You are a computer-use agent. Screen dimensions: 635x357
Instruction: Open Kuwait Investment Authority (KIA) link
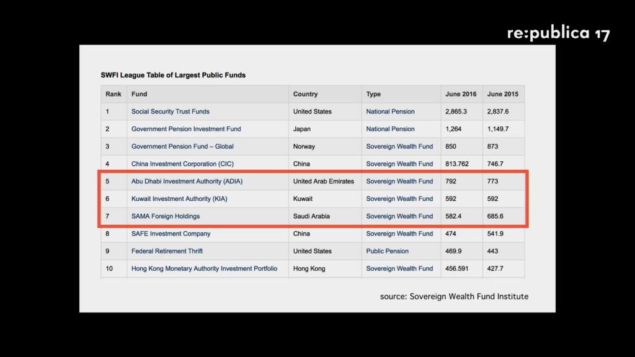pyautogui.click(x=179, y=198)
